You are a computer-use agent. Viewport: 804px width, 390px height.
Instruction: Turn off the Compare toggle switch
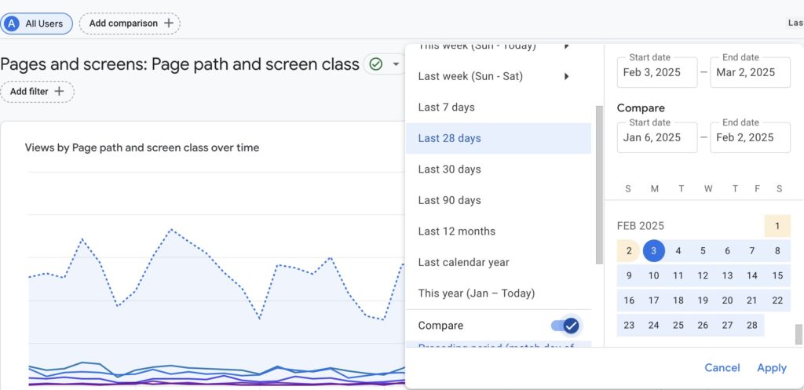point(566,326)
